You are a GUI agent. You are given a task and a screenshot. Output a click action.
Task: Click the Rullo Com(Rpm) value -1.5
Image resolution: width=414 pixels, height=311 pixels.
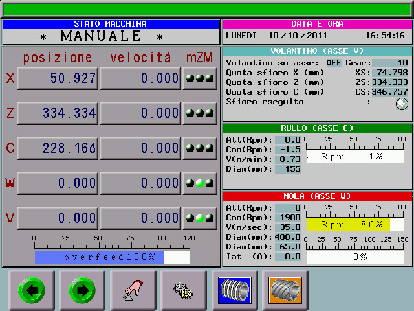(x=288, y=150)
